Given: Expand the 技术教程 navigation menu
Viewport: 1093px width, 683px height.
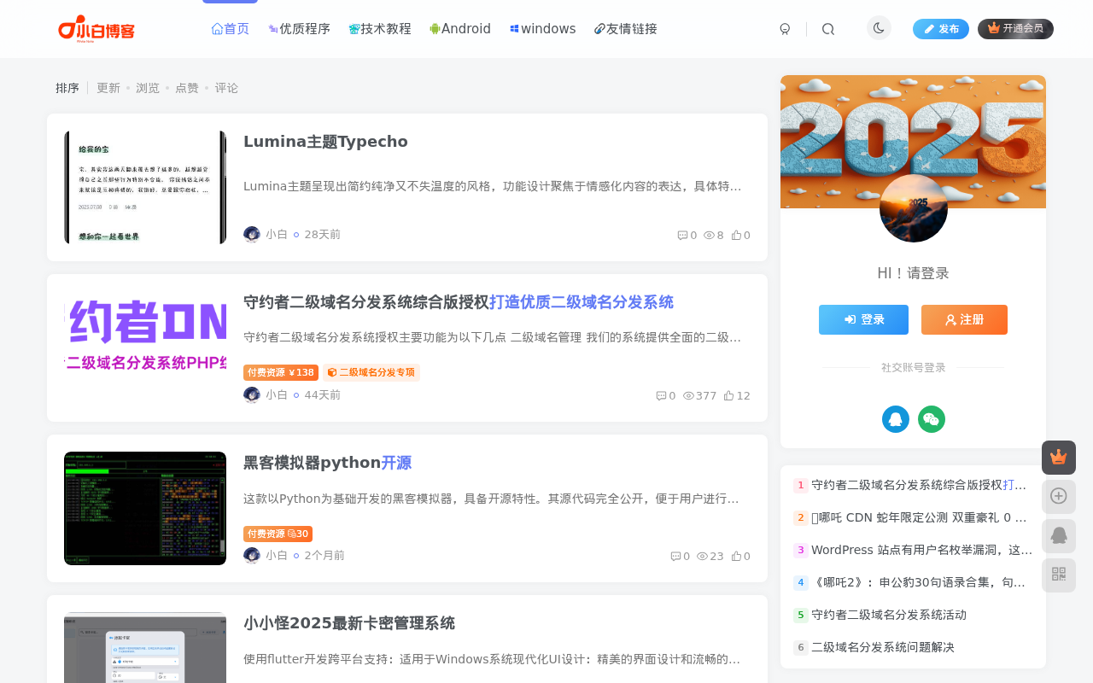Looking at the screenshot, I should coord(380,29).
